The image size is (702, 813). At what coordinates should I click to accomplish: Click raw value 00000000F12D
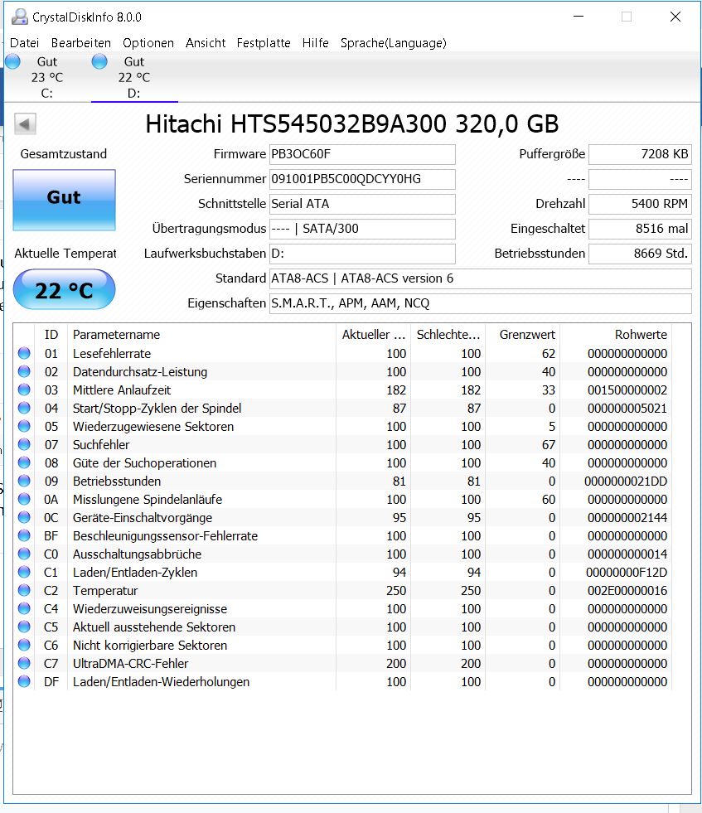click(x=627, y=573)
